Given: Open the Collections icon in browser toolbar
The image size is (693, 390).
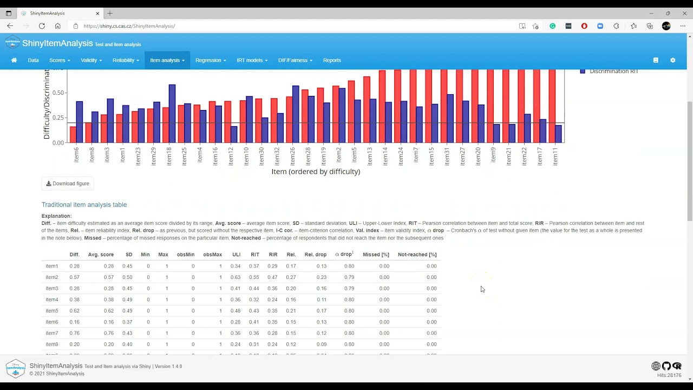Looking at the screenshot, I should point(650,26).
